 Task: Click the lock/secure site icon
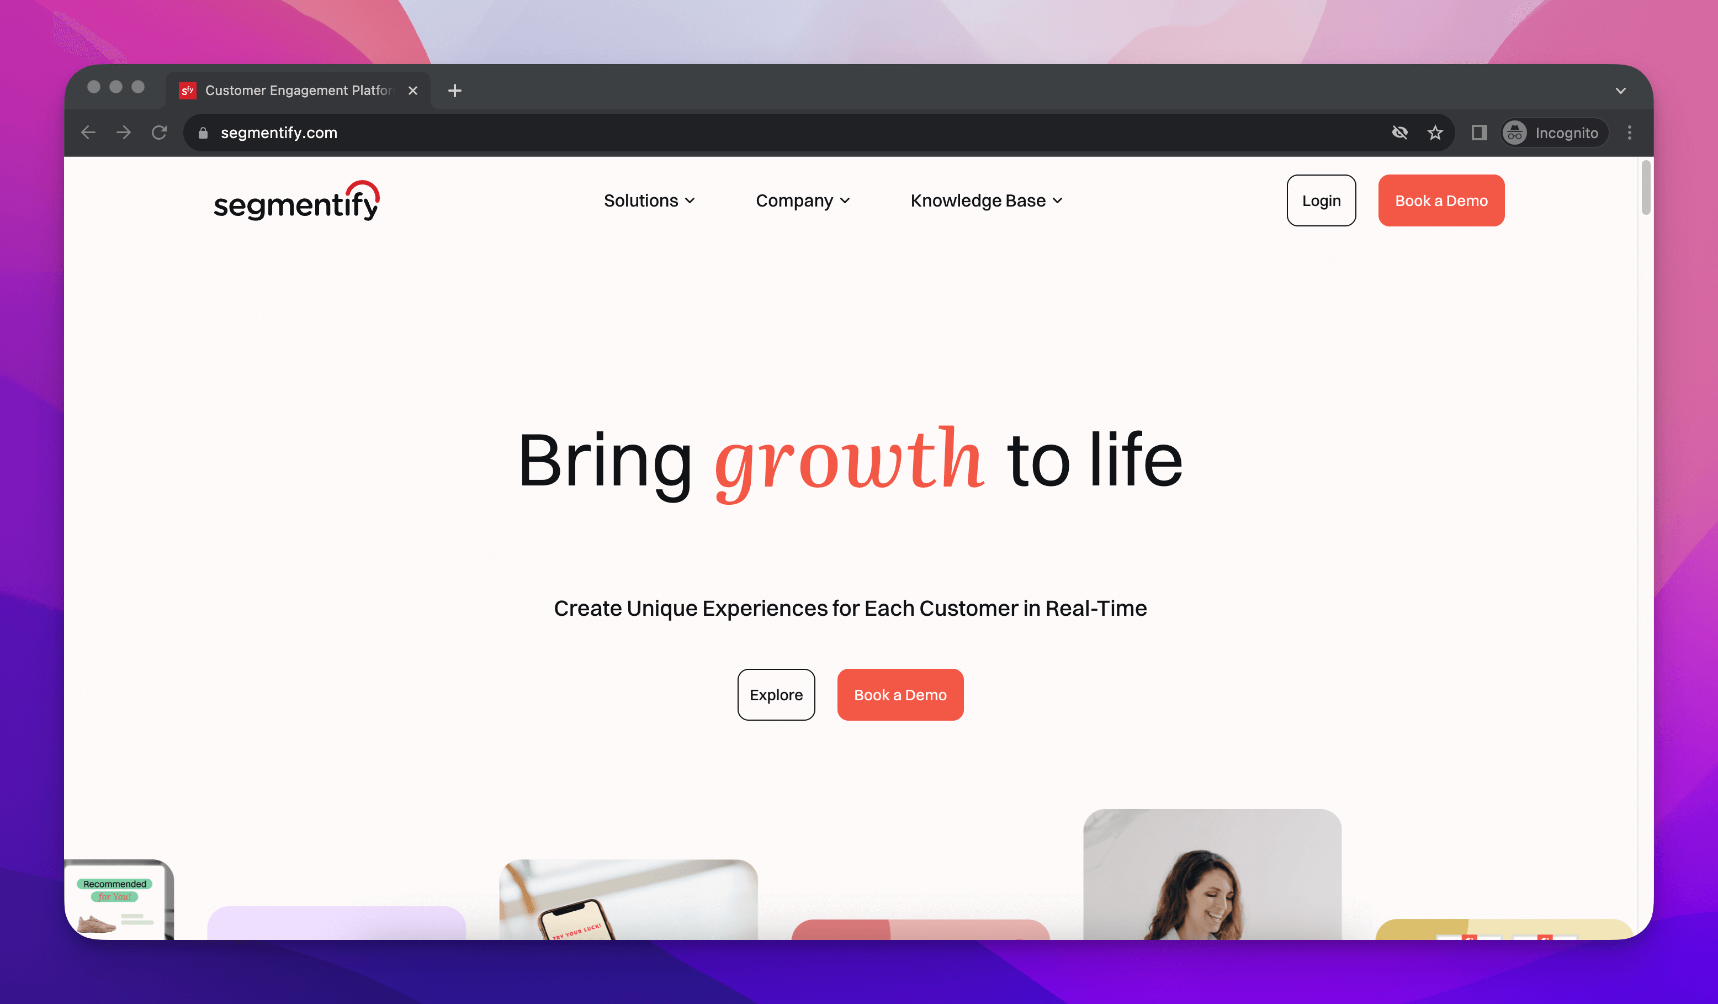pyautogui.click(x=202, y=133)
